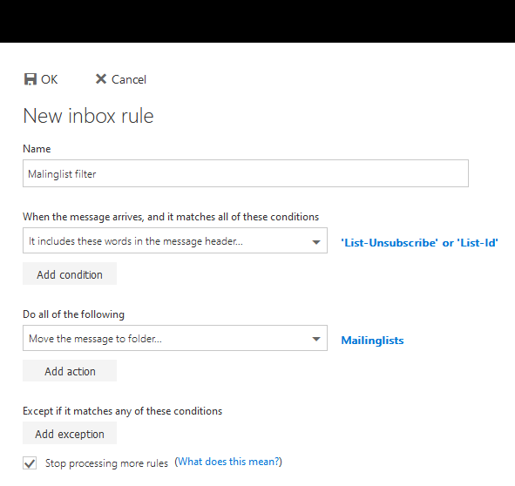The image size is (515, 486).
Task: Click the Add condition button
Action: (70, 273)
